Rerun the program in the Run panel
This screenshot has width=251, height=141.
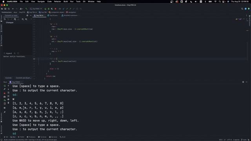[x=5, y=86]
